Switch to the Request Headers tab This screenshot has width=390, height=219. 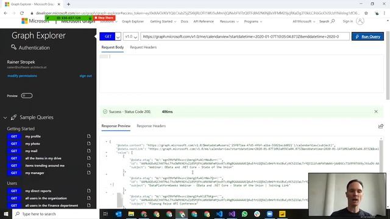pos(143,47)
